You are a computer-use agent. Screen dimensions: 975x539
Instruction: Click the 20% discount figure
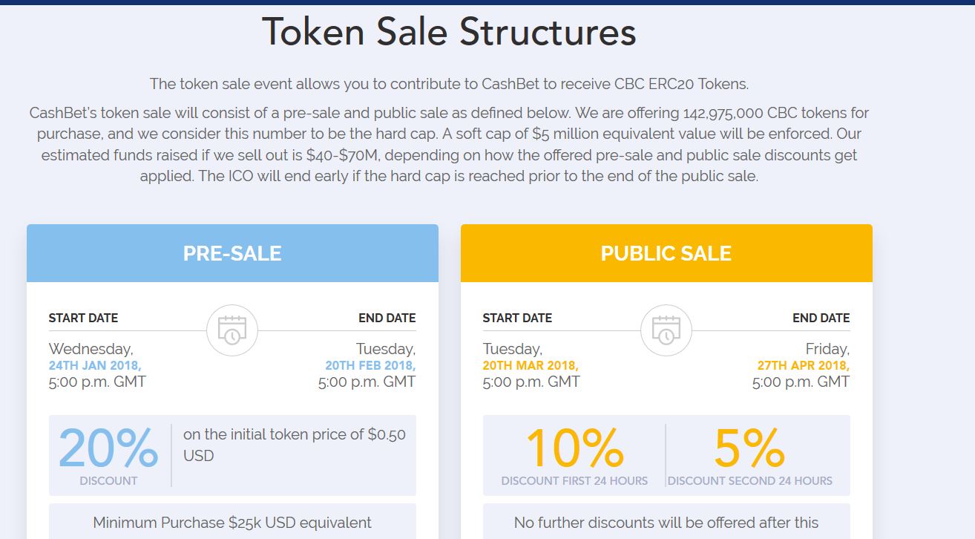point(108,448)
